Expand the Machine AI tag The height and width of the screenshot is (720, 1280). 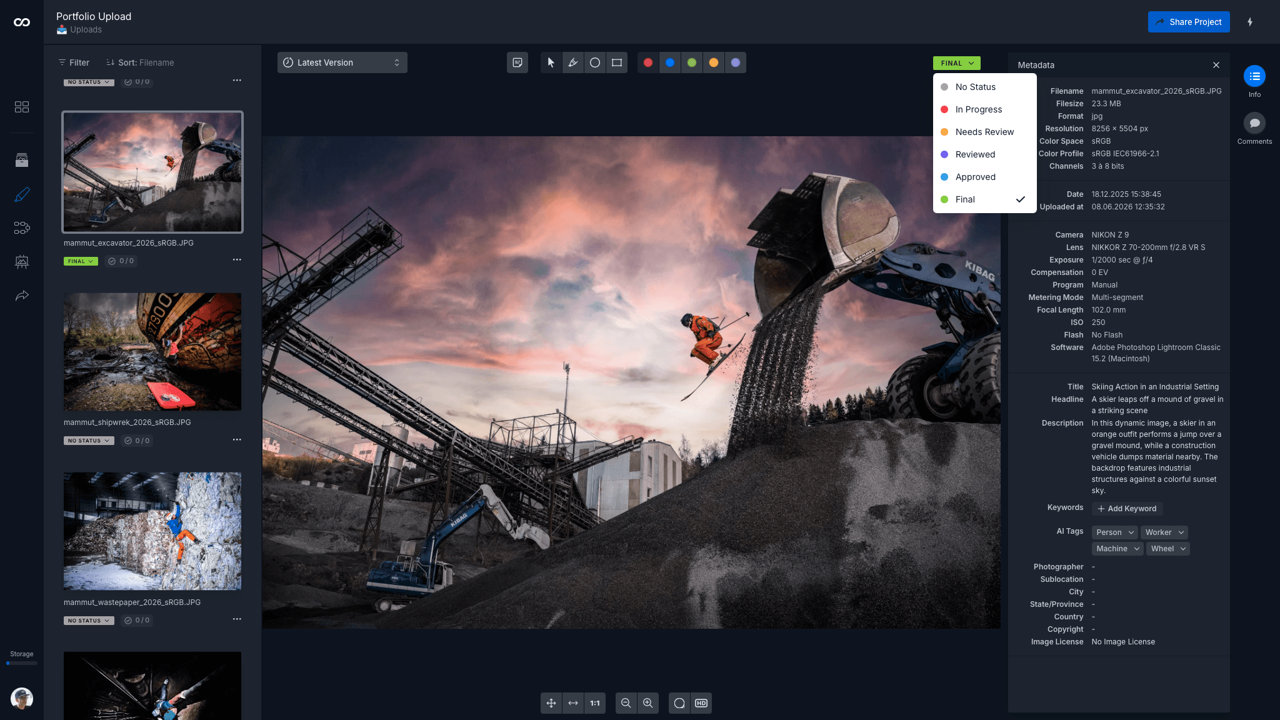(x=1117, y=549)
